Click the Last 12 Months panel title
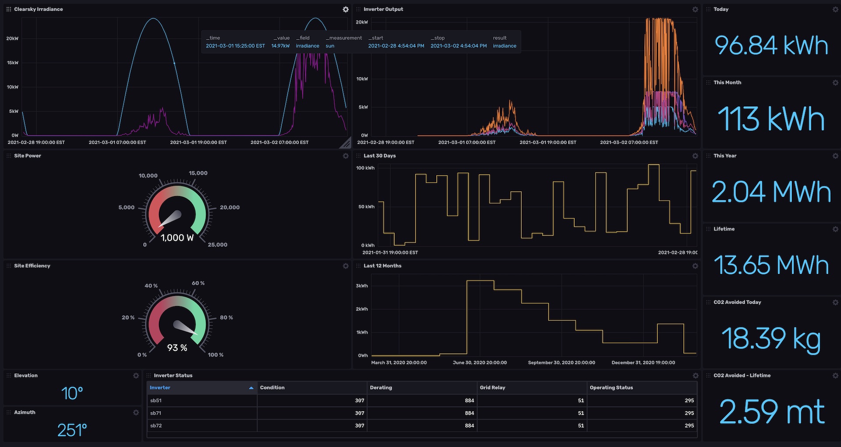 pyautogui.click(x=382, y=266)
